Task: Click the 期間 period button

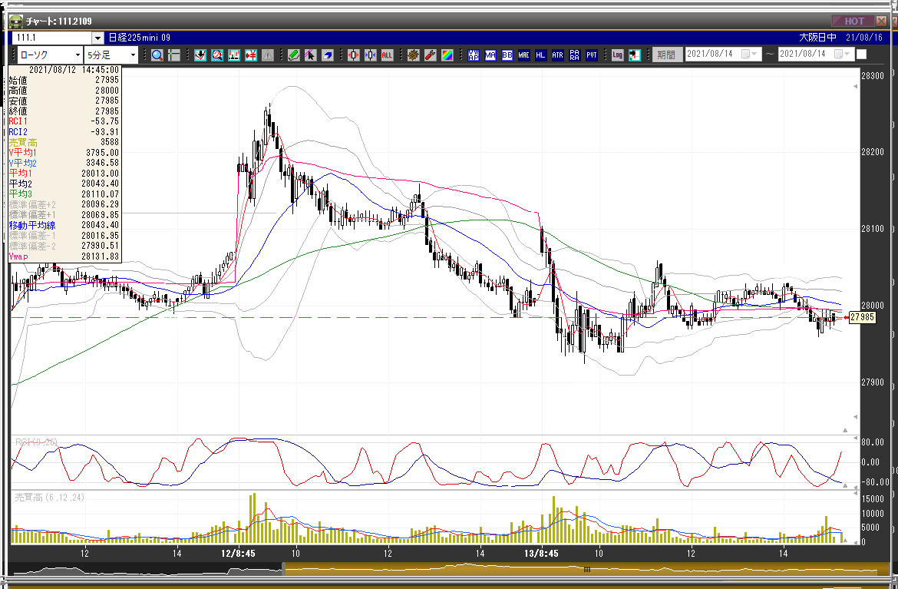Action: (x=666, y=55)
